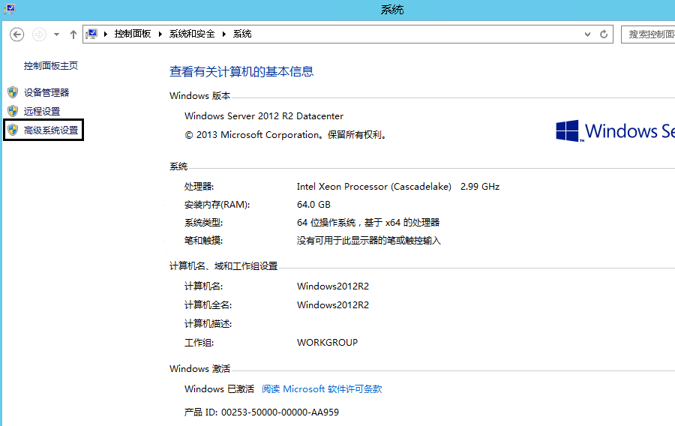Click the 处理器: label
Screen dimensions: 675x426
pyautogui.click(x=199, y=187)
